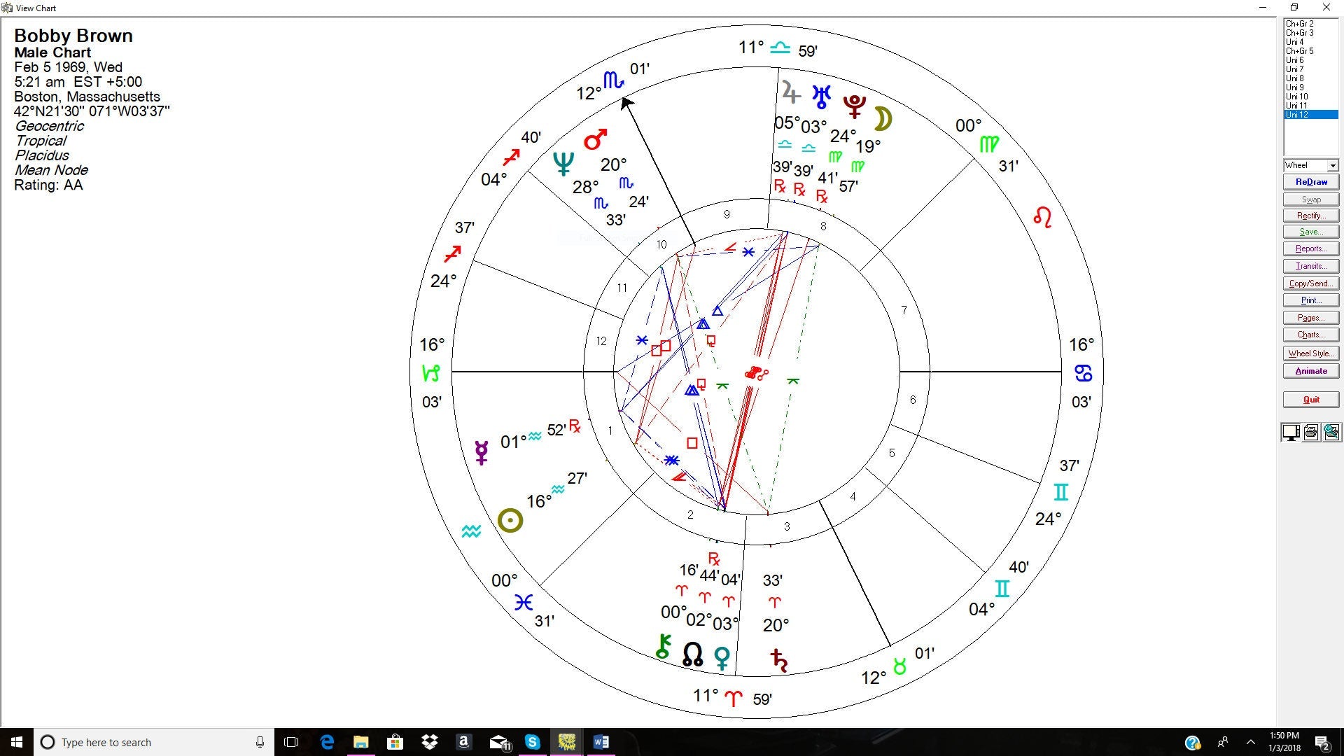Start chart animation with Animate

(x=1310, y=371)
